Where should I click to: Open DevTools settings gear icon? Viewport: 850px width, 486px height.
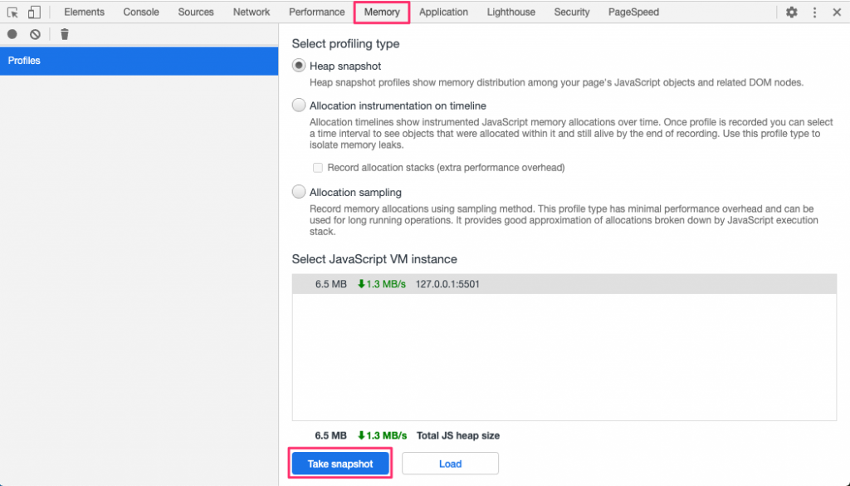tap(791, 12)
